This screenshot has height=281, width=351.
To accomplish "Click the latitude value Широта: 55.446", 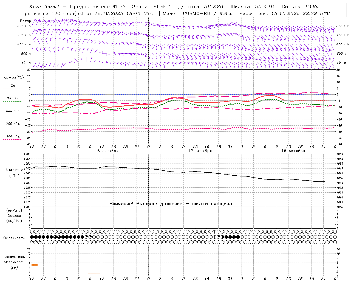I will [x=252, y=7].
